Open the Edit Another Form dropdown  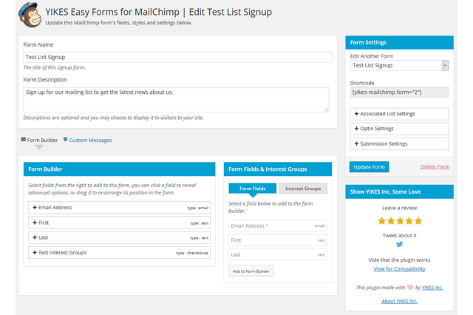(x=399, y=66)
